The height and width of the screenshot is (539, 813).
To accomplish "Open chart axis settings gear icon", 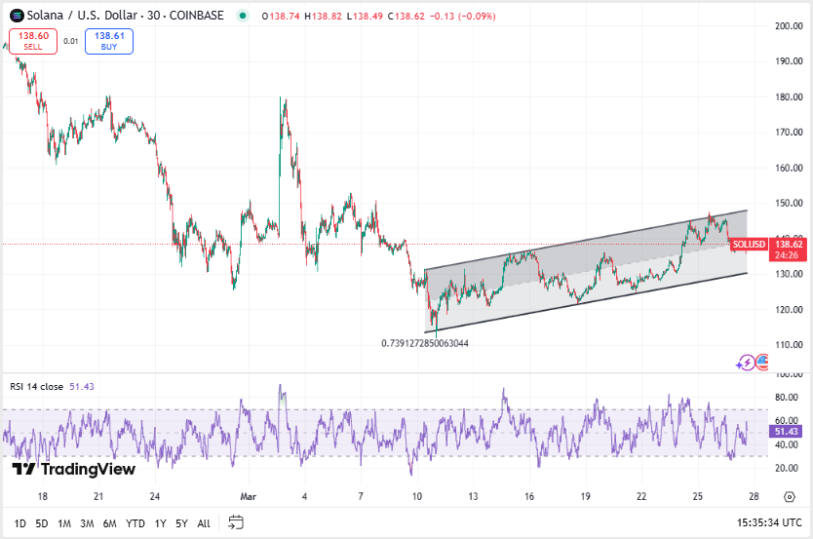I will (x=790, y=496).
